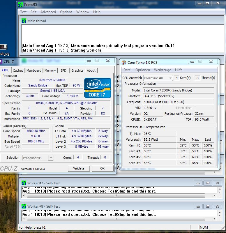Open the Datei menu in Core Temp
Image resolution: width=226 pixels, height=233 pixels.
tap(127, 70)
